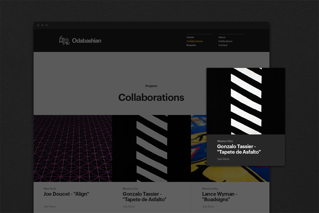
Task: Open the Hotels navigation item
Action: pyautogui.click(x=190, y=37)
